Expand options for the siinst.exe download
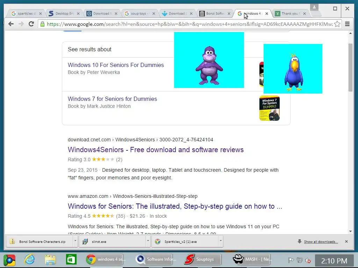Screen dimensions: 358x268 (x=148, y=241)
